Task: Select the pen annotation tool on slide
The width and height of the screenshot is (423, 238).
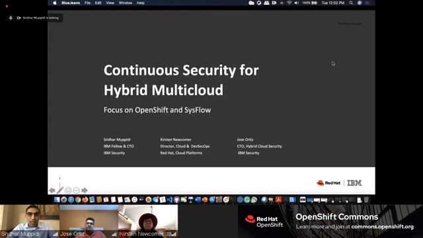Action: coord(60,190)
